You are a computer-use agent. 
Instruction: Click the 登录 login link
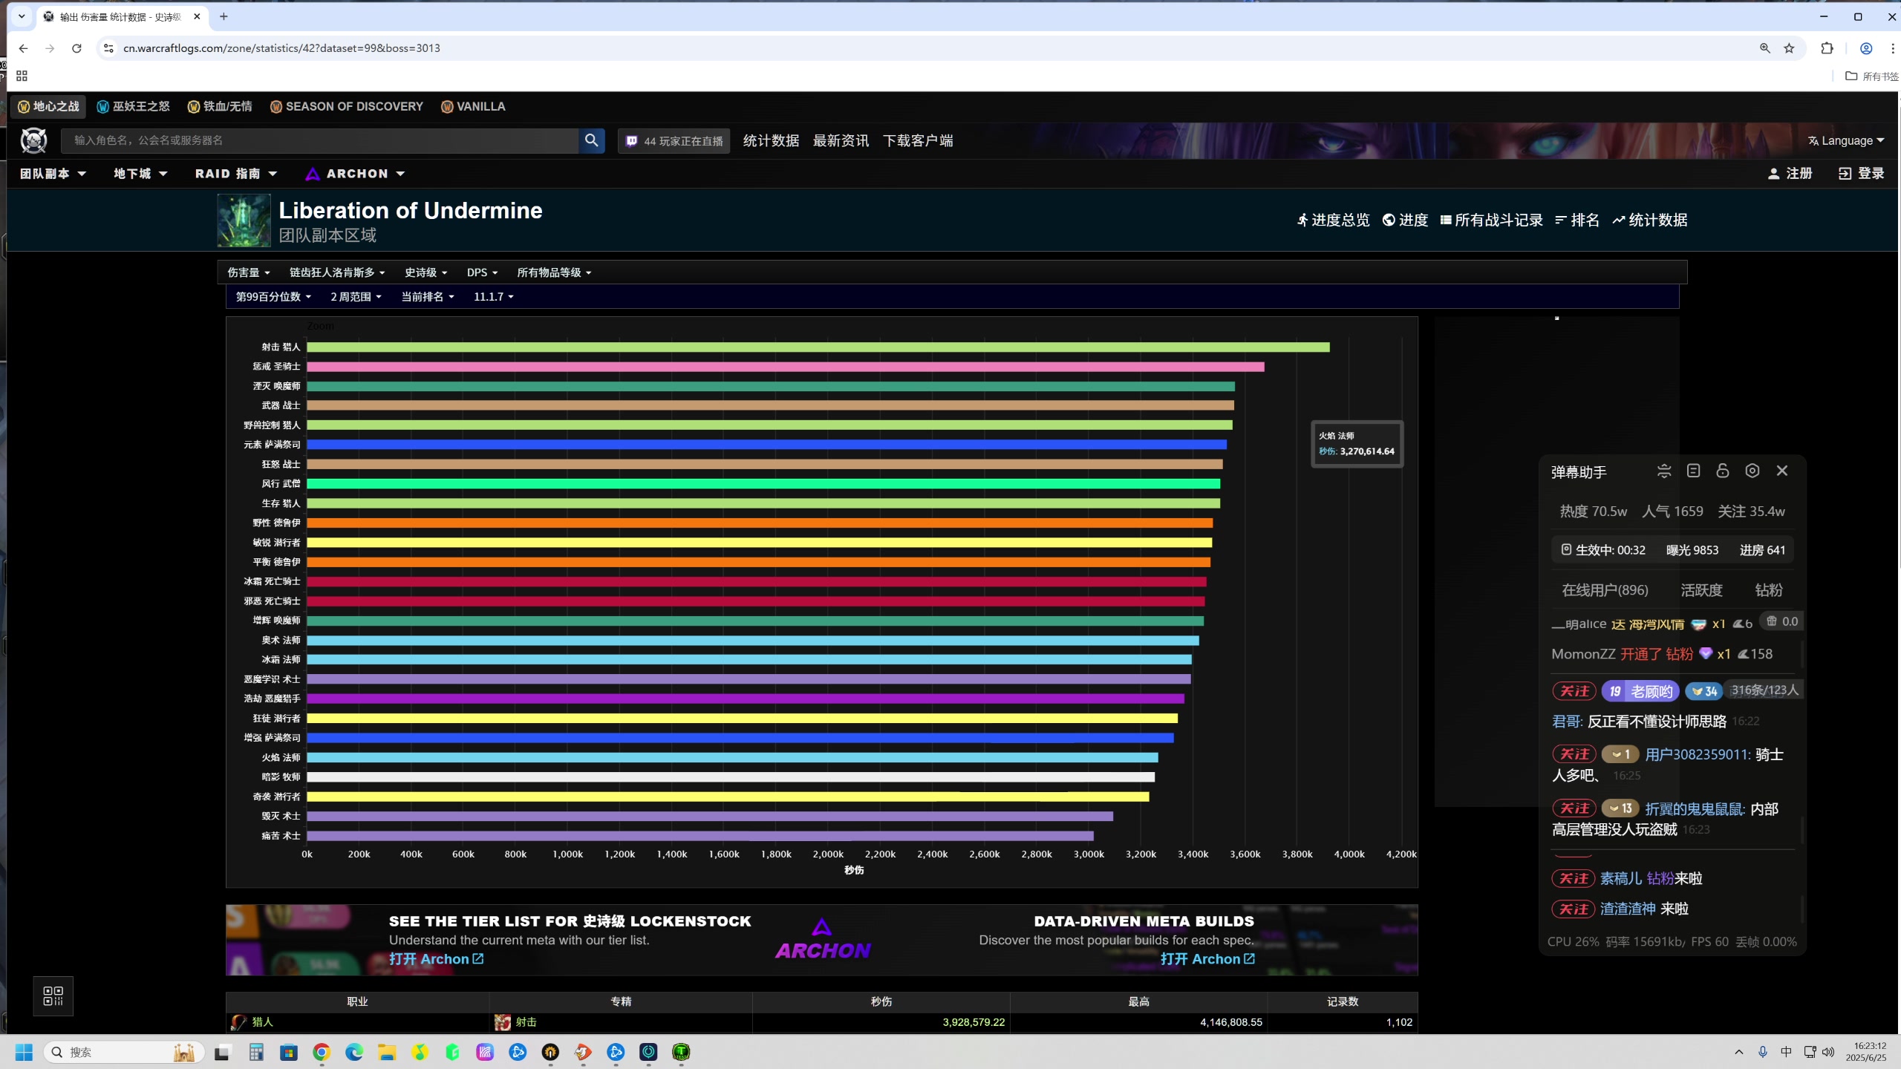click(1861, 173)
